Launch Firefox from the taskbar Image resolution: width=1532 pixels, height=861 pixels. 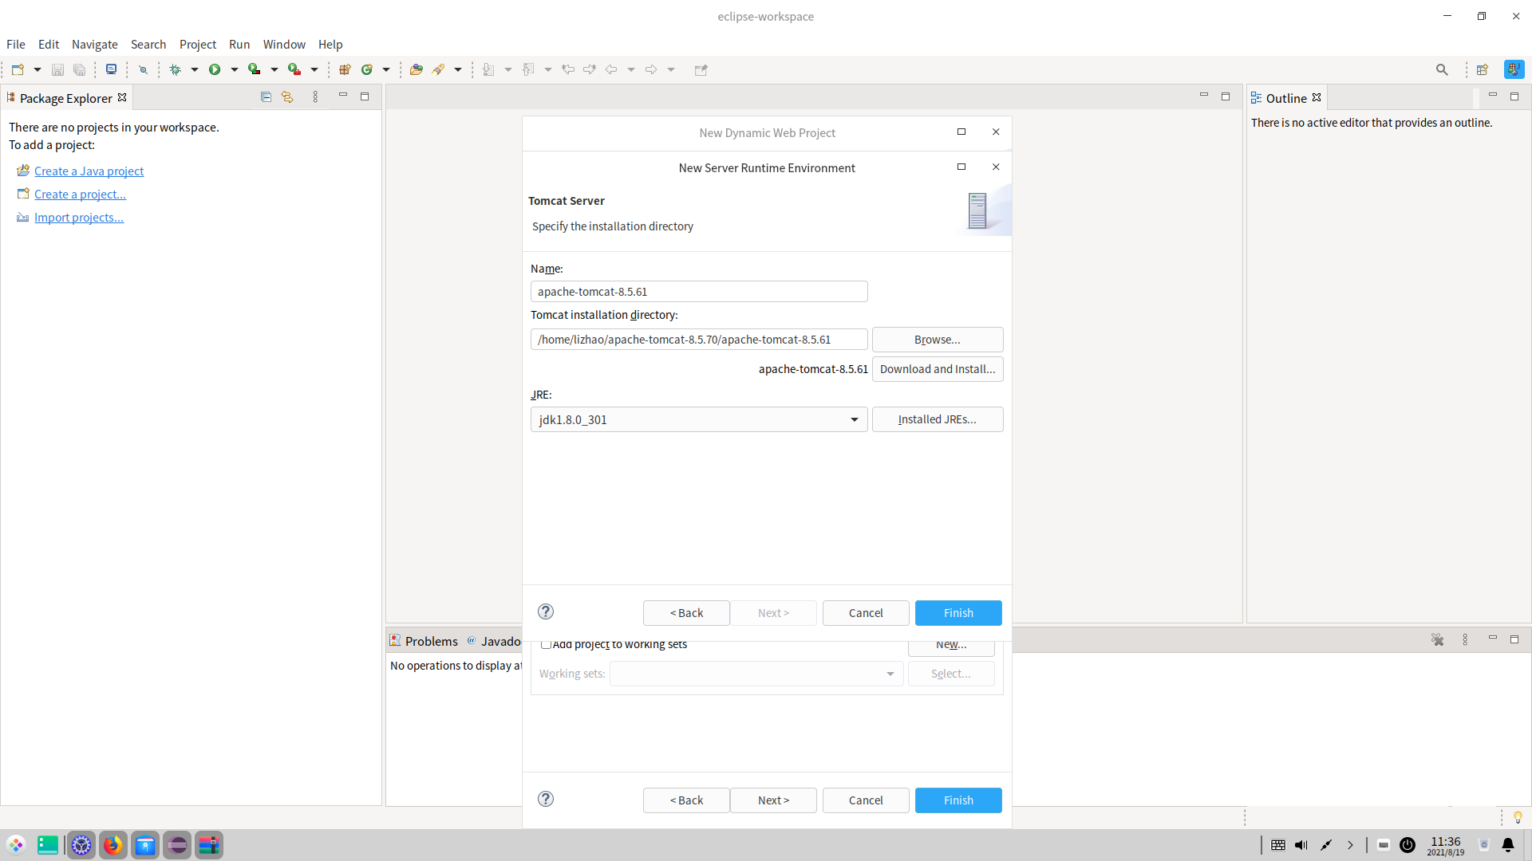tap(113, 845)
